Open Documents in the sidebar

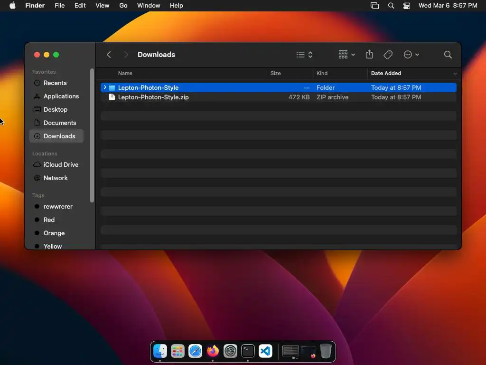pyautogui.click(x=56, y=123)
